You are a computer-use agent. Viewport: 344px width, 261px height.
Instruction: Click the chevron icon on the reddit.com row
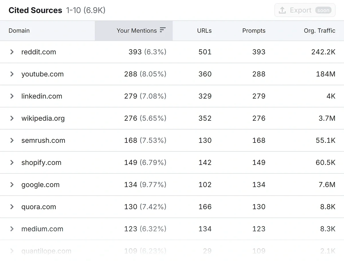(11, 52)
